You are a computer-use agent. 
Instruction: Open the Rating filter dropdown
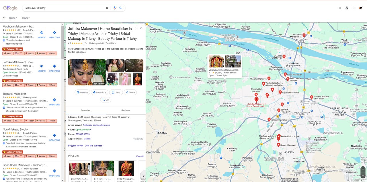pyautogui.click(x=13, y=18)
